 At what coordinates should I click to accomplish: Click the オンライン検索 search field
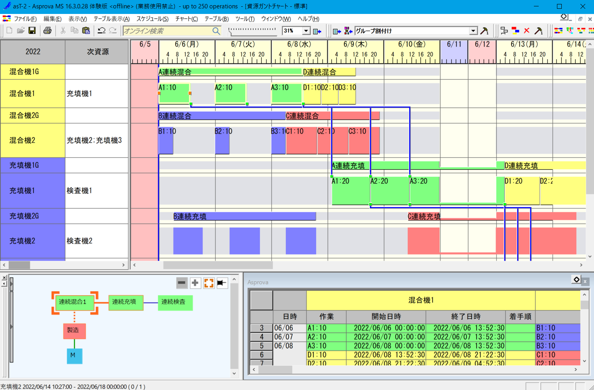coord(167,31)
